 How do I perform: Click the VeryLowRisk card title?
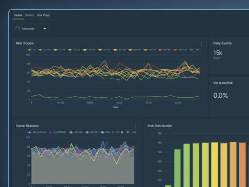(x=223, y=83)
